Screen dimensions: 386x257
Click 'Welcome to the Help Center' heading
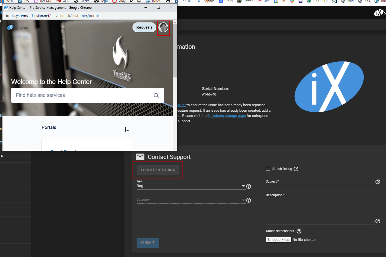click(x=51, y=82)
